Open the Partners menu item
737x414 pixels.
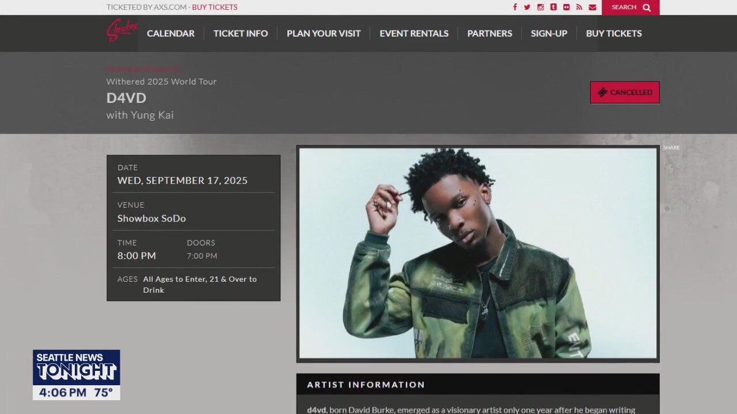point(489,33)
